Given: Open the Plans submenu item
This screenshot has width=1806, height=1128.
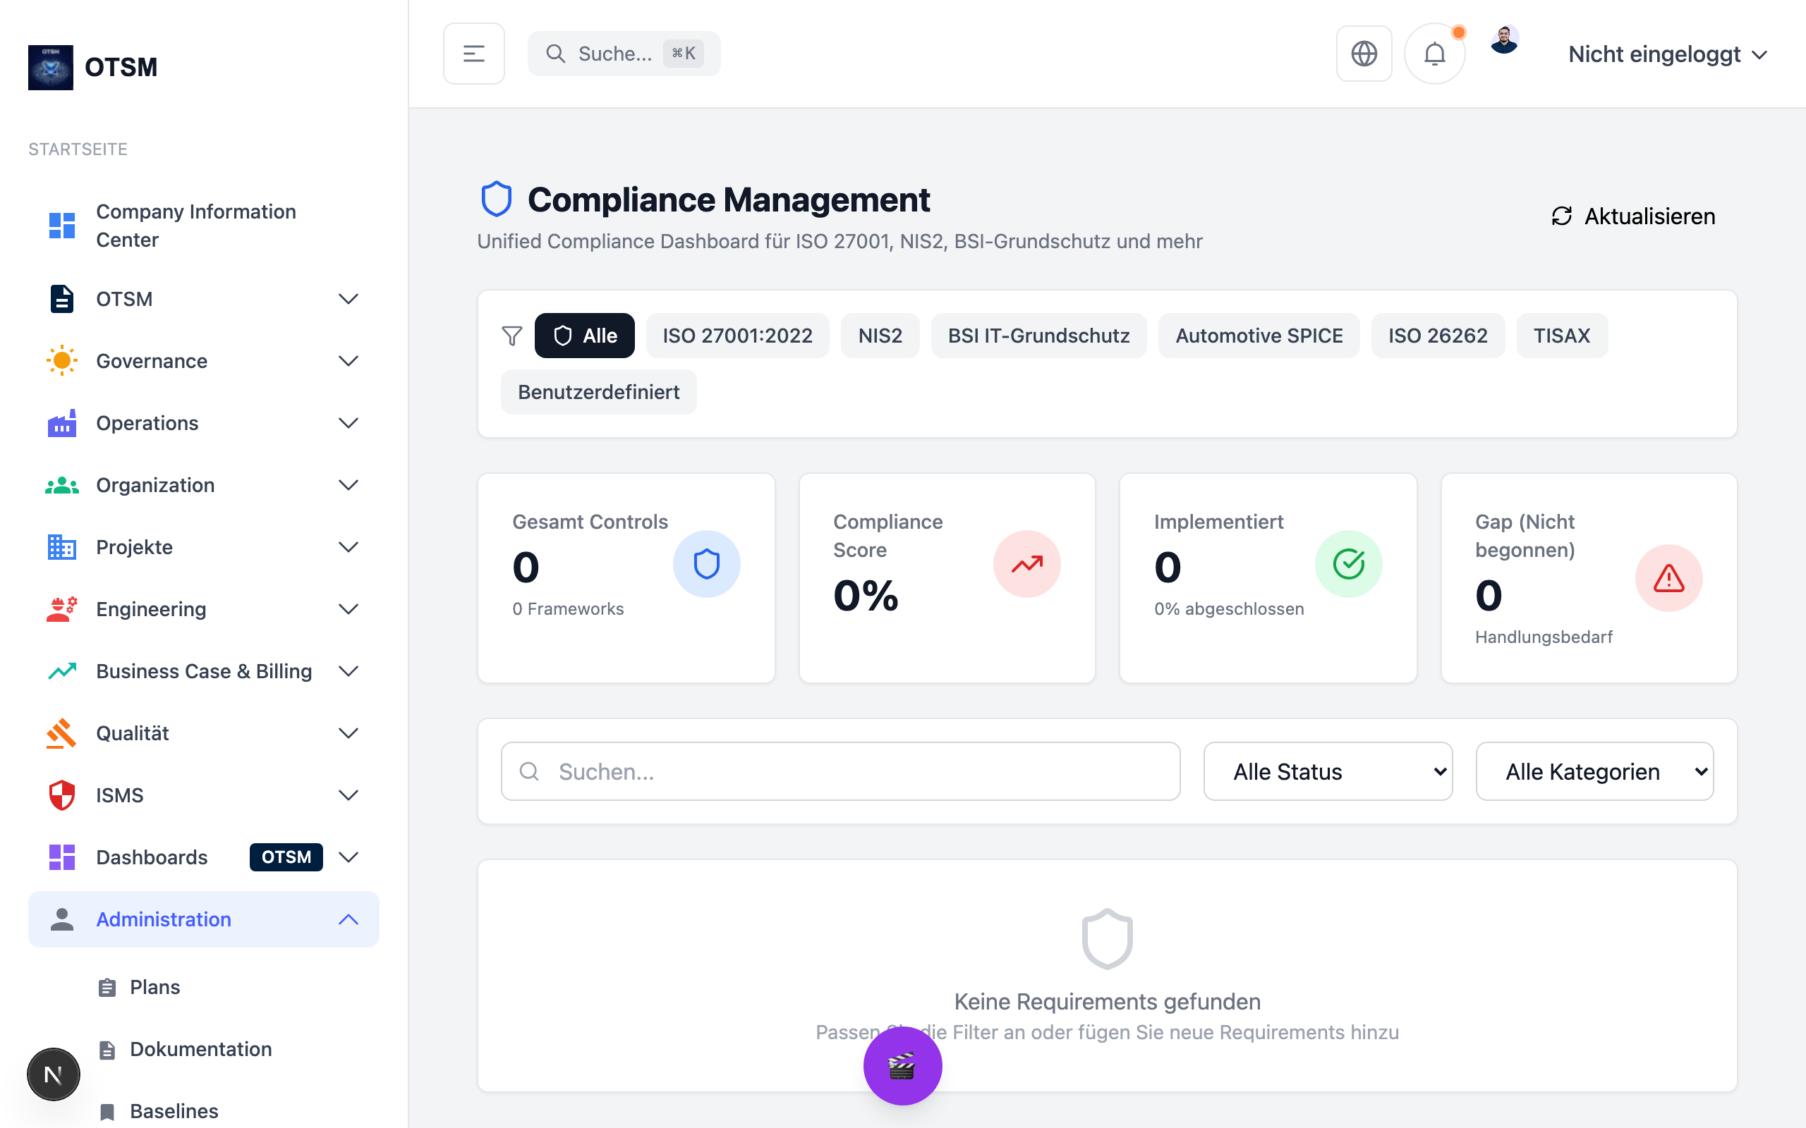Looking at the screenshot, I should tap(154, 987).
